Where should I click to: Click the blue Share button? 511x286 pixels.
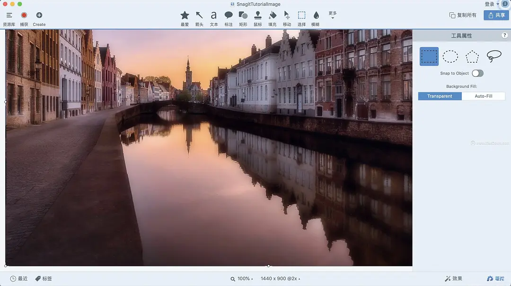pos(496,15)
